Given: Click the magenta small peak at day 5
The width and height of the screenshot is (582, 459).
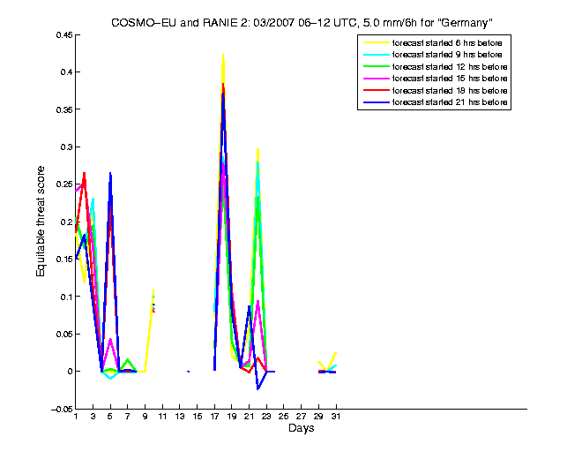Looking at the screenshot, I should tap(110, 340).
